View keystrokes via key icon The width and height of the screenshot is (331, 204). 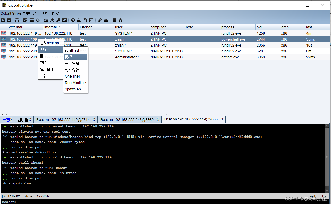(x=58, y=20)
